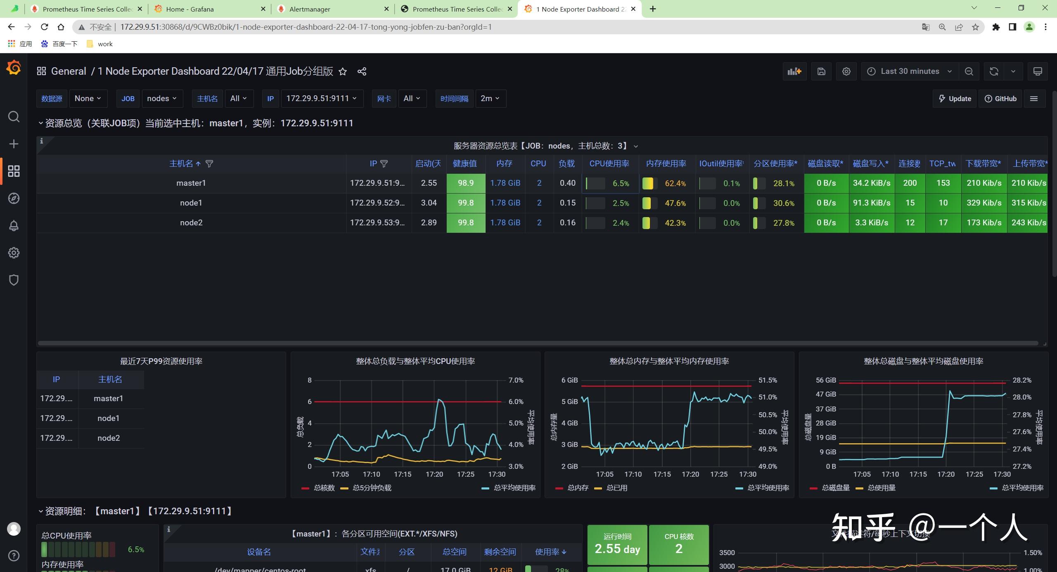Open the General folder breadcrumb
The width and height of the screenshot is (1057, 572).
(x=69, y=71)
